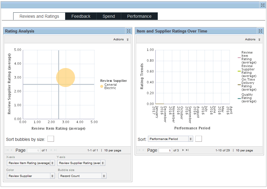Click '10 per page' in Ratings Over Time

click(244, 150)
